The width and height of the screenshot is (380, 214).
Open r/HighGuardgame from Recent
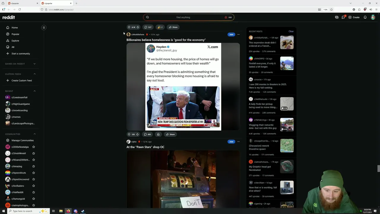[20, 104]
